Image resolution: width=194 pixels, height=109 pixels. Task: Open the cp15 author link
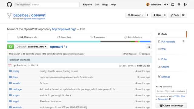[15, 65]
